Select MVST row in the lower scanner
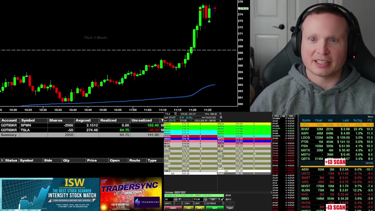 (x=337, y=186)
